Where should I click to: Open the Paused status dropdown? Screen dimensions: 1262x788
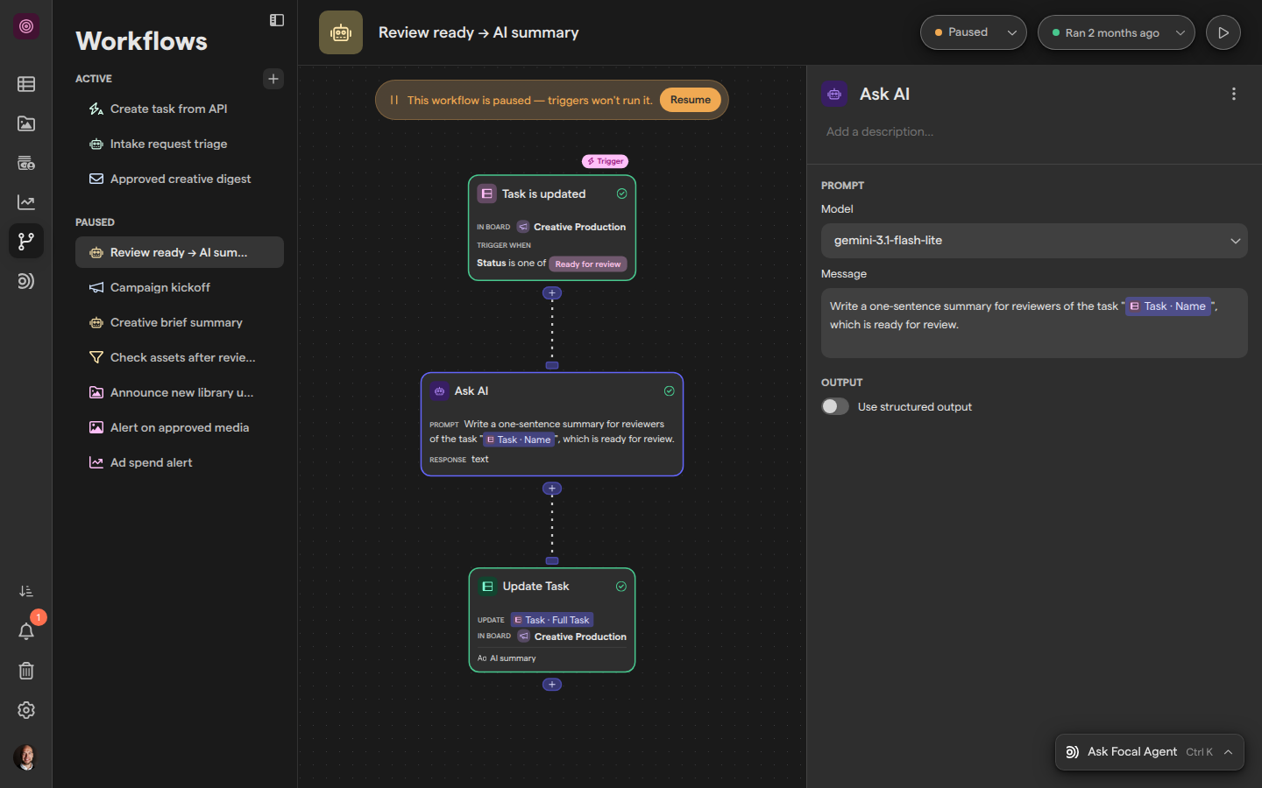point(974,32)
